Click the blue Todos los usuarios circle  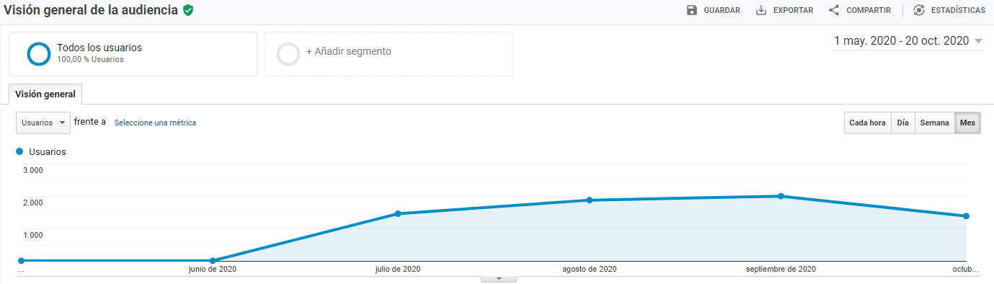pos(38,54)
